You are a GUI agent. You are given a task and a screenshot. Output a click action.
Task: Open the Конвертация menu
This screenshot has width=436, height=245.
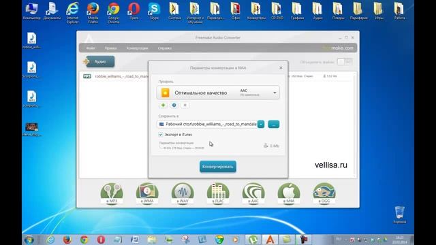(137, 48)
